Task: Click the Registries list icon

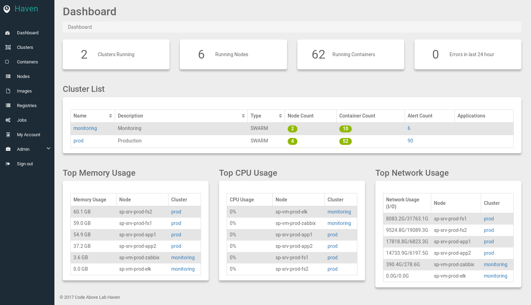Action: (x=8, y=106)
